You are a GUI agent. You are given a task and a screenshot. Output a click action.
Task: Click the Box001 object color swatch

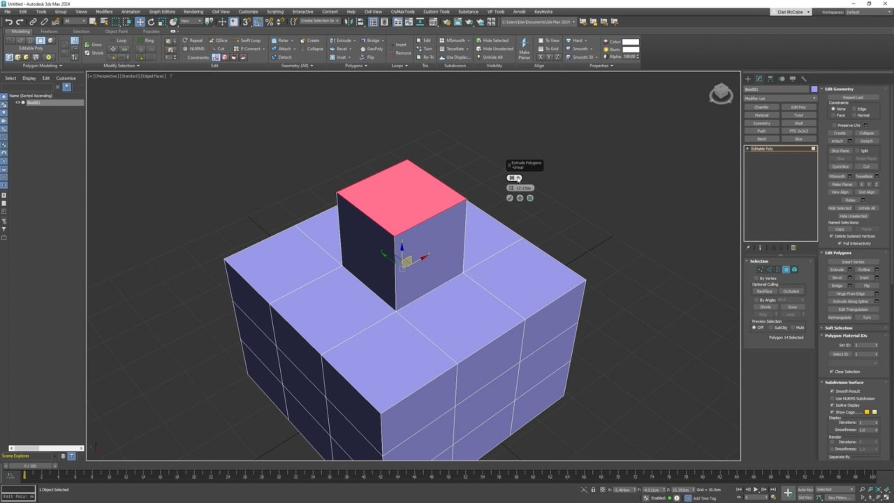tap(814, 89)
